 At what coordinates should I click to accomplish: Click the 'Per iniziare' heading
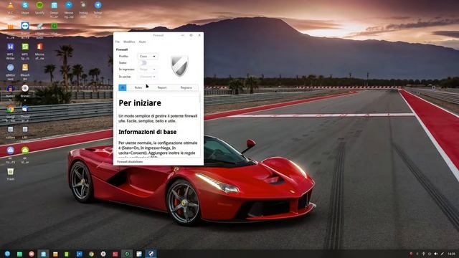point(140,103)
